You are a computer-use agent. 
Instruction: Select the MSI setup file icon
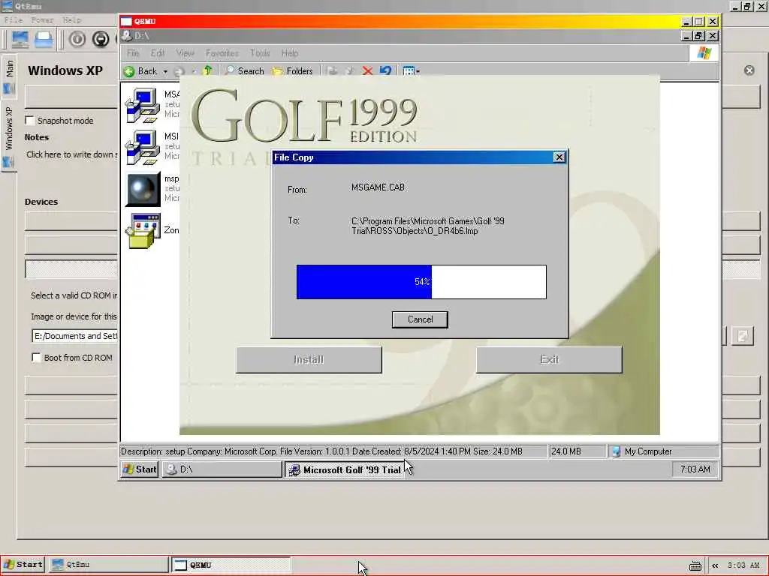[x=142, y=147]
